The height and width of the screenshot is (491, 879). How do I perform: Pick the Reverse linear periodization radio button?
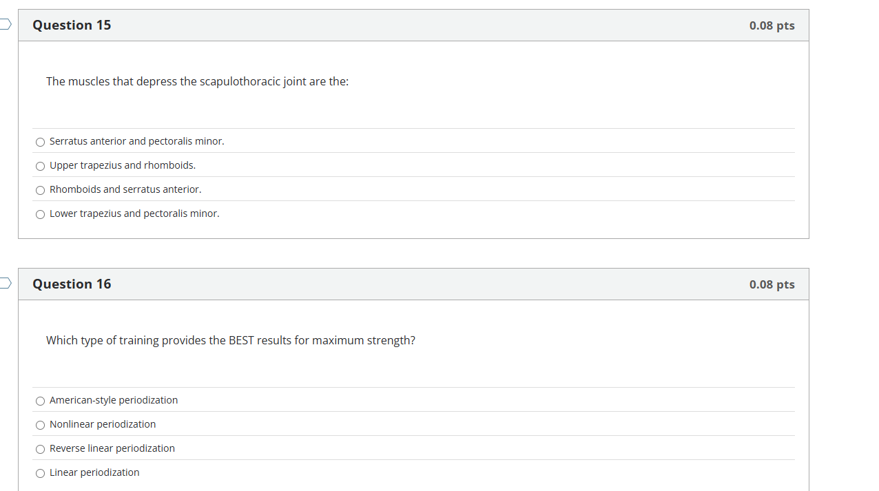click(x=41, y=449)
